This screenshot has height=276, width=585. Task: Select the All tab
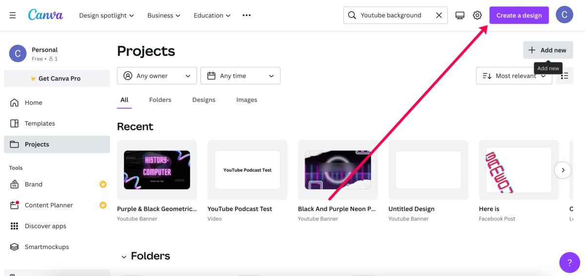pos(124,100)
